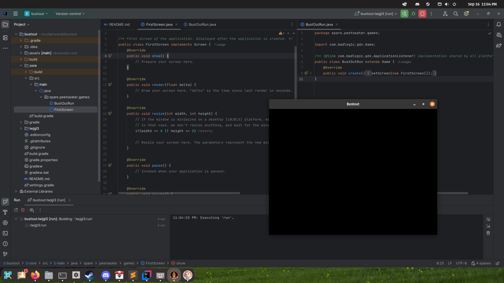Click Search Everywhere magnifier icon
This screenshot has height=283, width=504.
pyautogui.click(x=456, y=14)
